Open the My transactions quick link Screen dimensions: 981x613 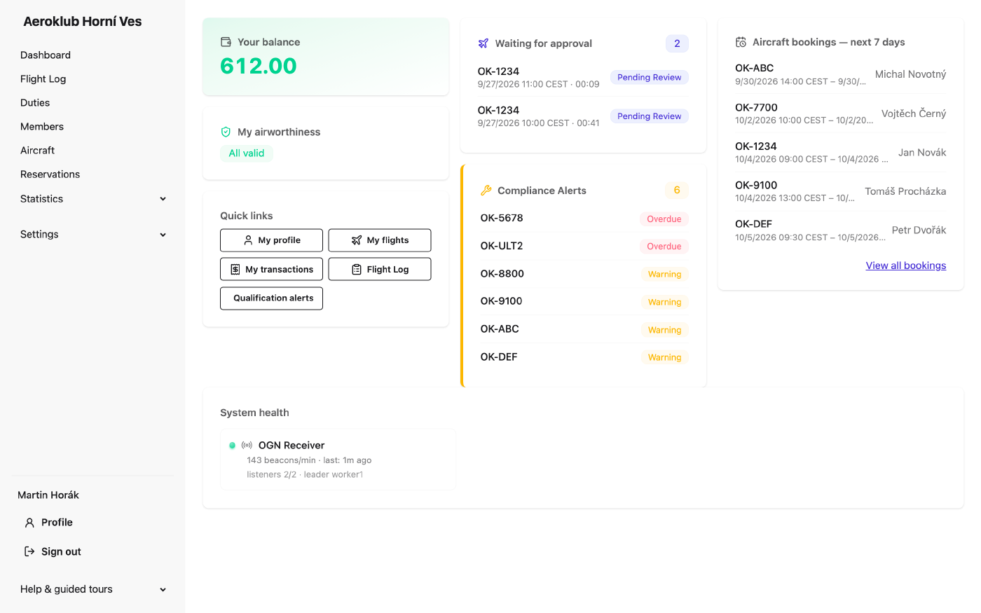tap(271, 269)
